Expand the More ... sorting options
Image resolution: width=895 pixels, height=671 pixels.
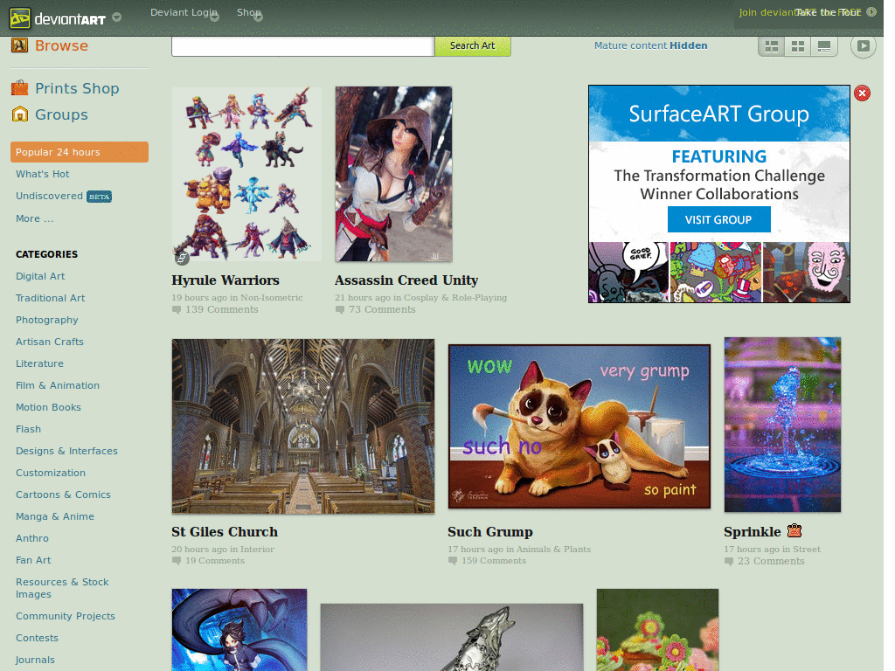(x=35, y=218)
